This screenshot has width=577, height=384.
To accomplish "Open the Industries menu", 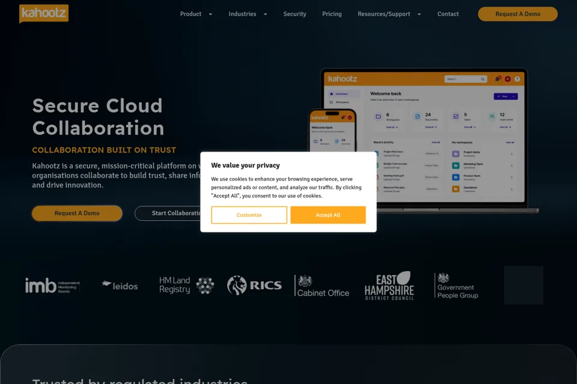I will pos(242,14).
